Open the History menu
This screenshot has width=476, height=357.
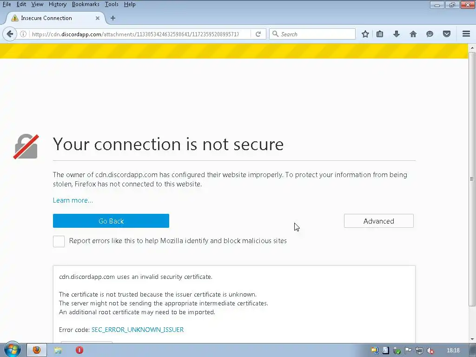[57, 4]
